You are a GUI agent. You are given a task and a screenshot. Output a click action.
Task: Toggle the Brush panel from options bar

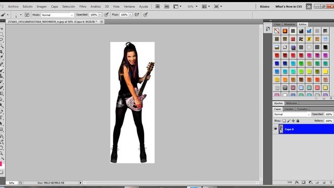point(27,15)
